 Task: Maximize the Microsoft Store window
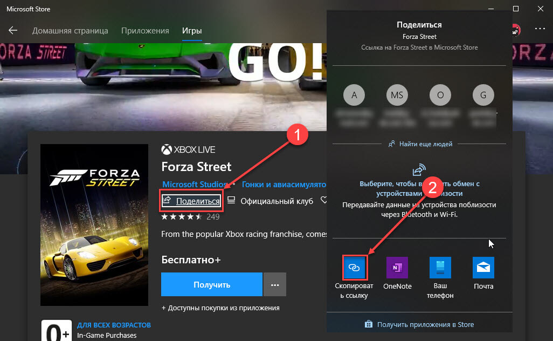[516, 9]
